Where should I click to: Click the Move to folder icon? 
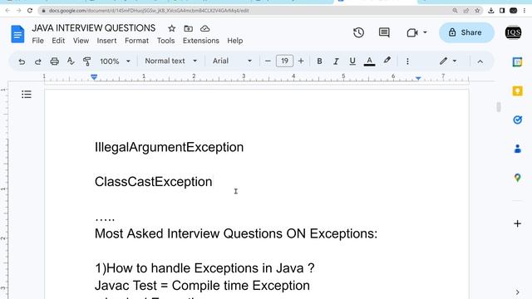189,28
